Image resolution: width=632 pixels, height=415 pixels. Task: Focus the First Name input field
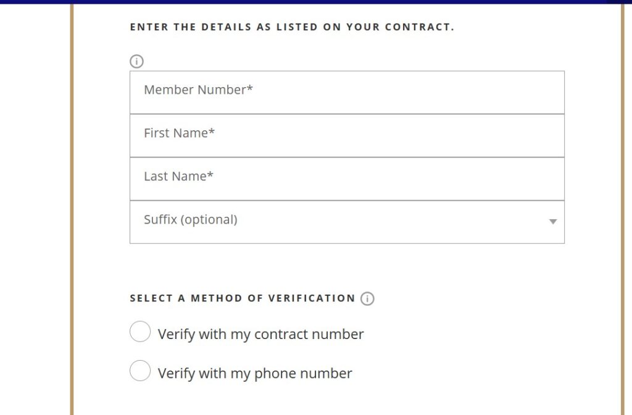pyautogui.click(x=347, y=136)
